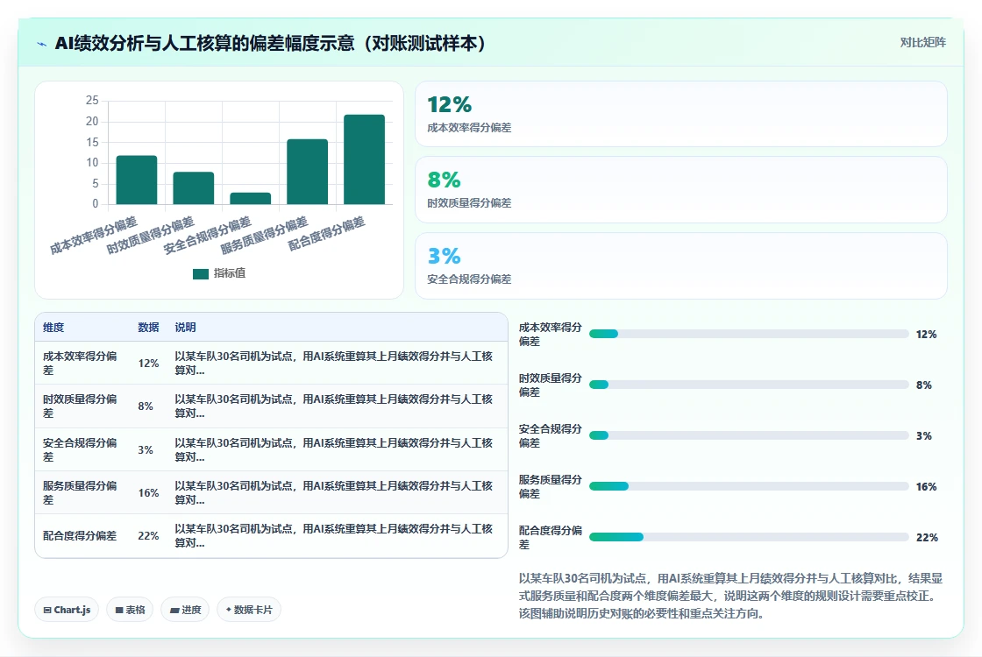Click the lightning icon beside the title

(42, 44)
